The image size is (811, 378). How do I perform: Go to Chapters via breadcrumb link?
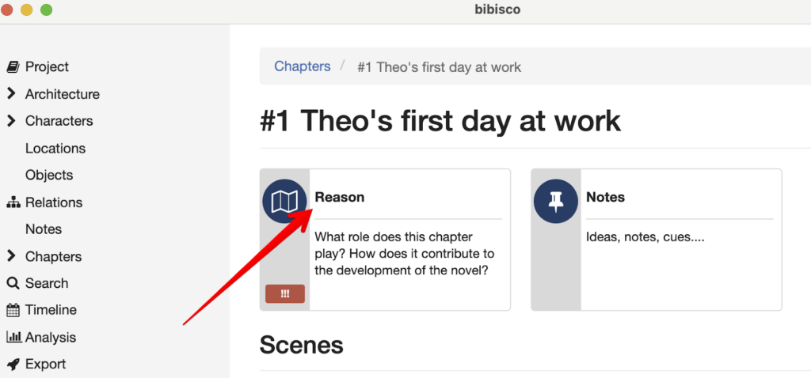coord(302,66)
